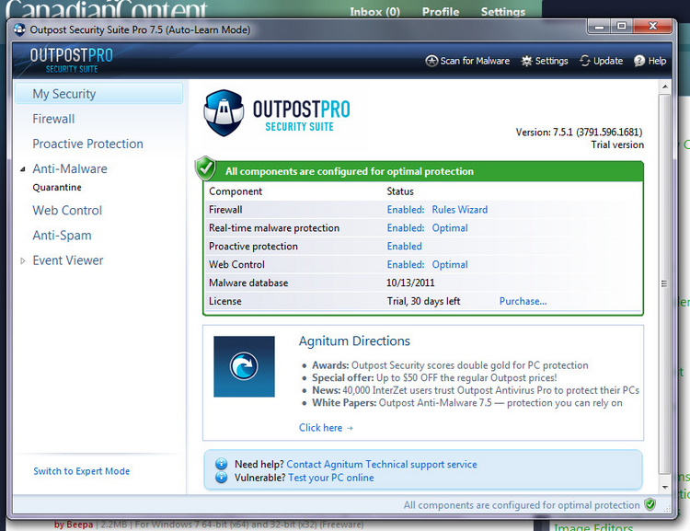Click the OutpostPro Security Suite header logo
The height and width of the screenshot is (531, 690).
(x=71, y=61)
